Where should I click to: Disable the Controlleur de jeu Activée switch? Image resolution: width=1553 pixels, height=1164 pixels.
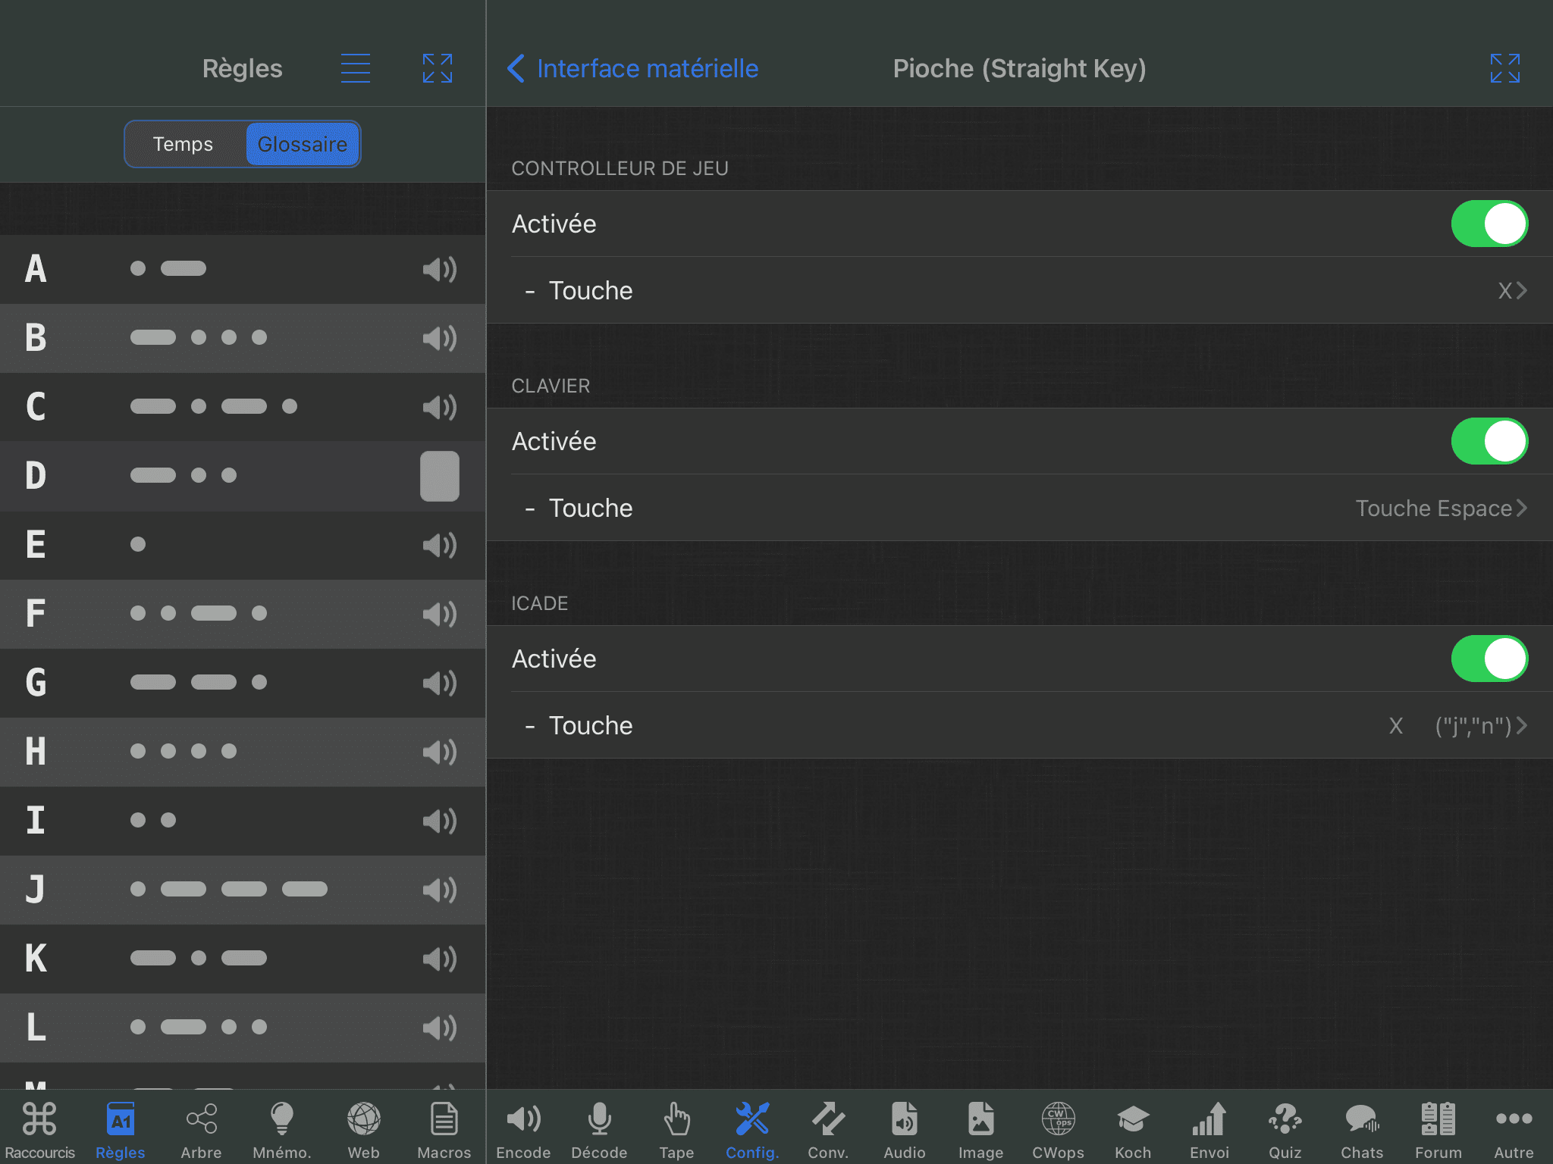click(1489, 224)
